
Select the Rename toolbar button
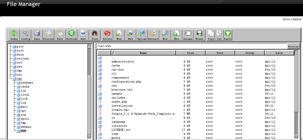(188, 35)
